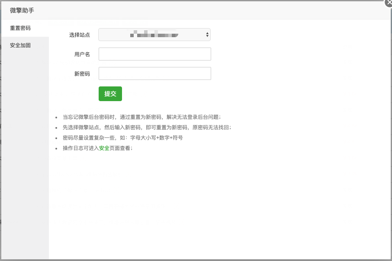This screenshot has height=261, width=392.
Task: Click the 新密码 field label
Action: click(x=82, y=74)
